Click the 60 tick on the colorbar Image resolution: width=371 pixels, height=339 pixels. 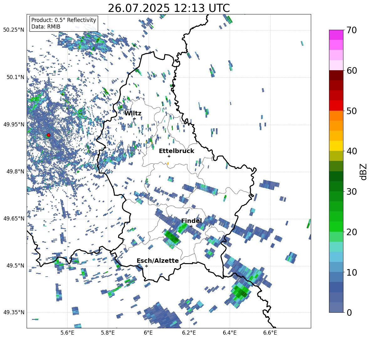352,71
